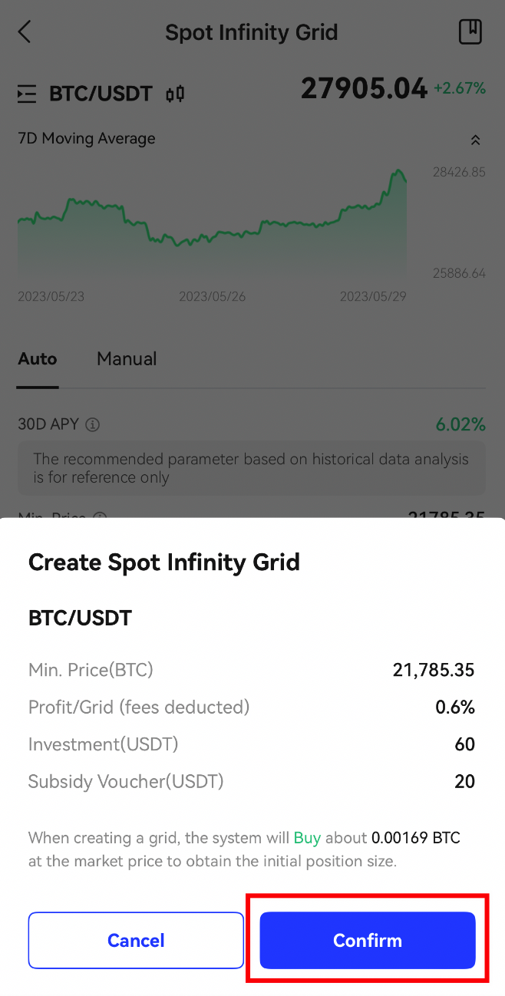Tap the Investment(USDT) value 60
The image size is (505, 996).
pyautogui.click(x=464, y=744)
